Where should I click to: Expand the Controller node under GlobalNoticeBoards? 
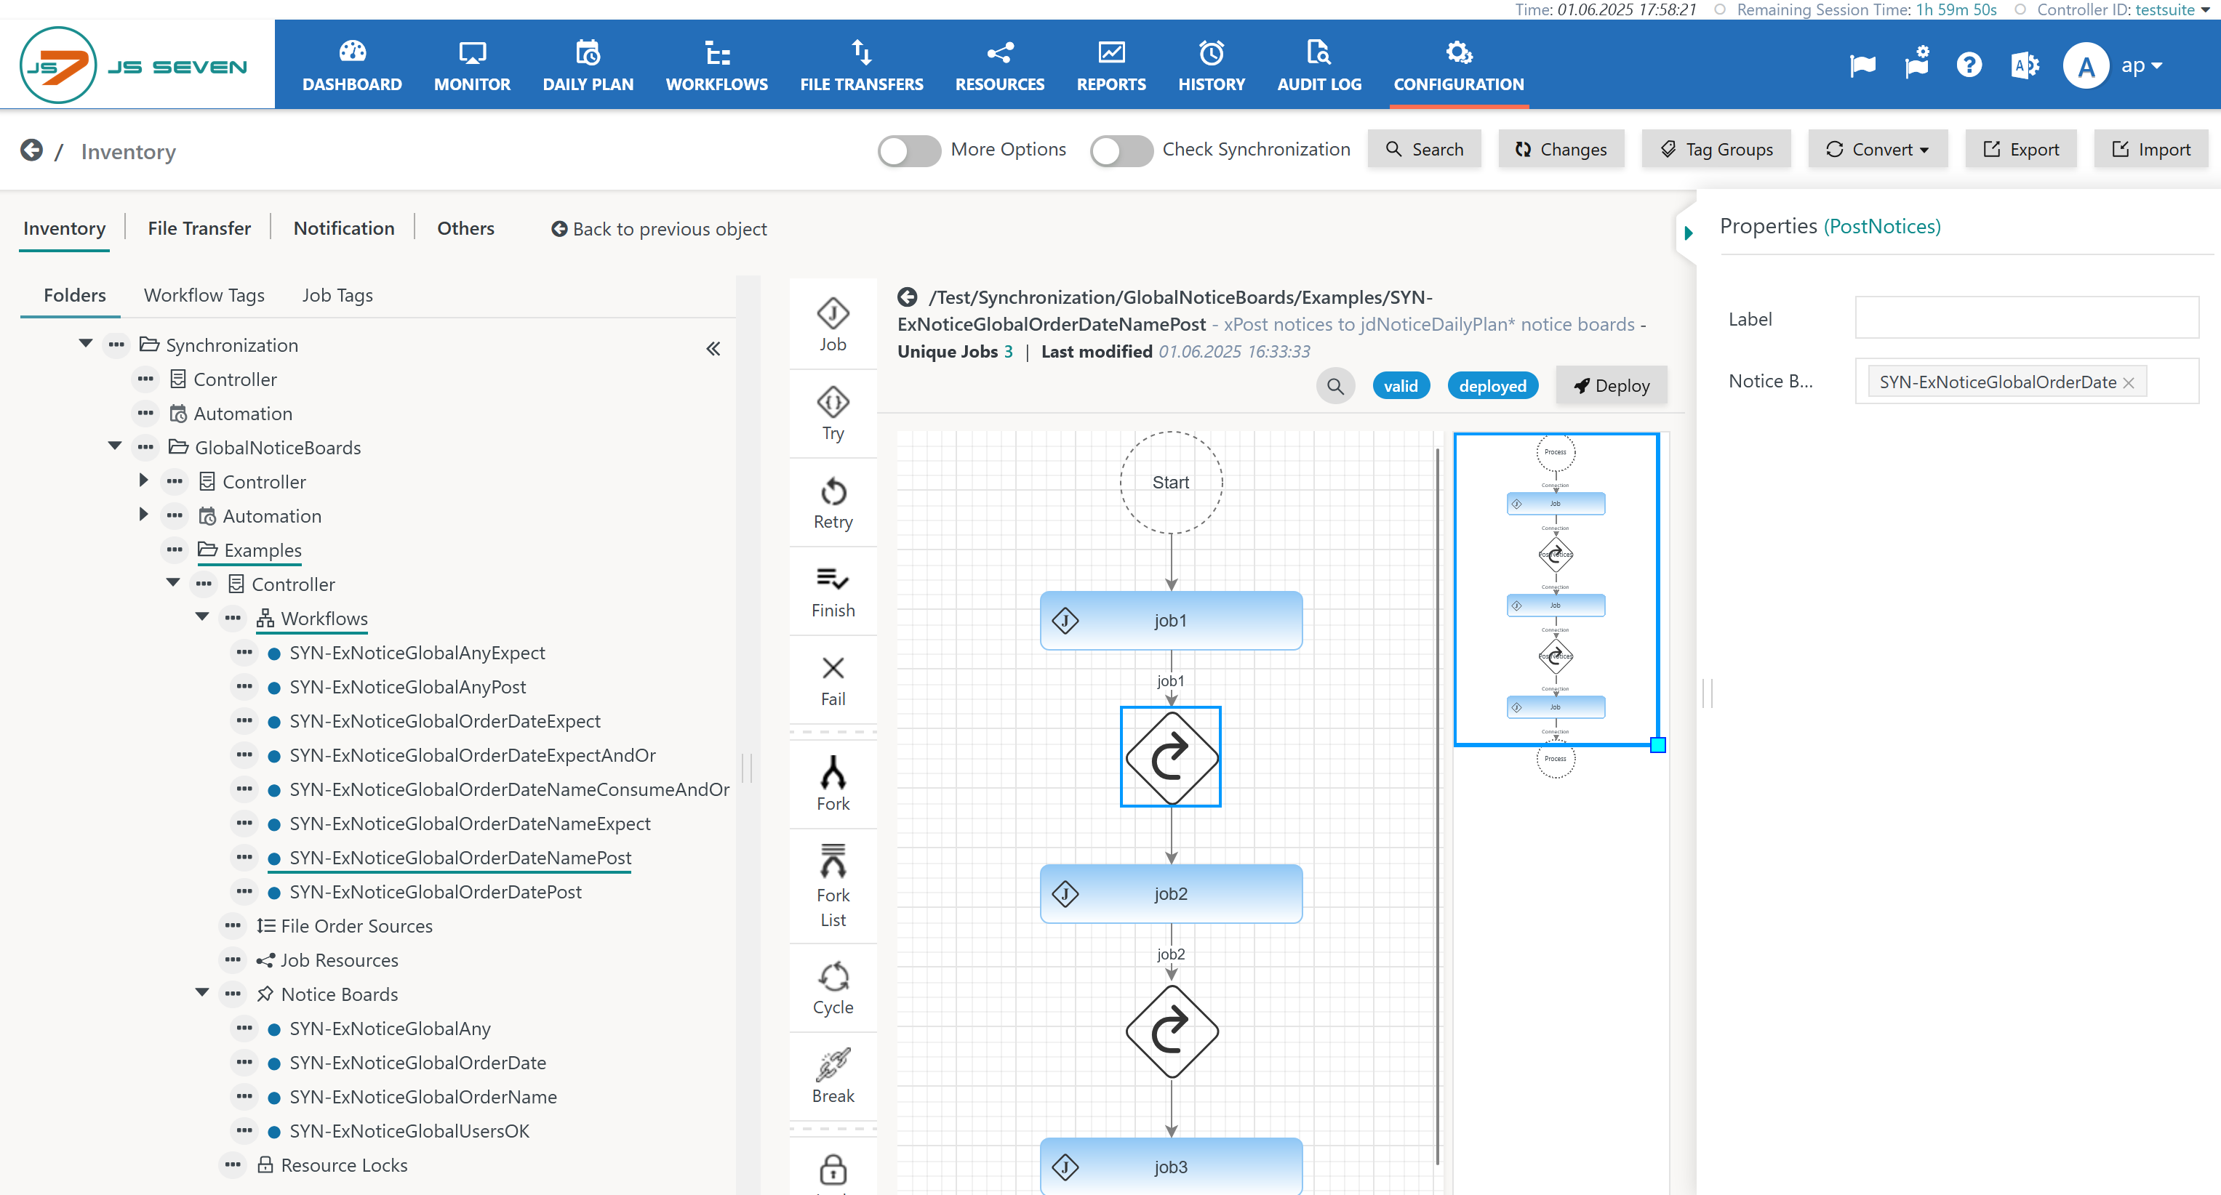click(143, 480)
